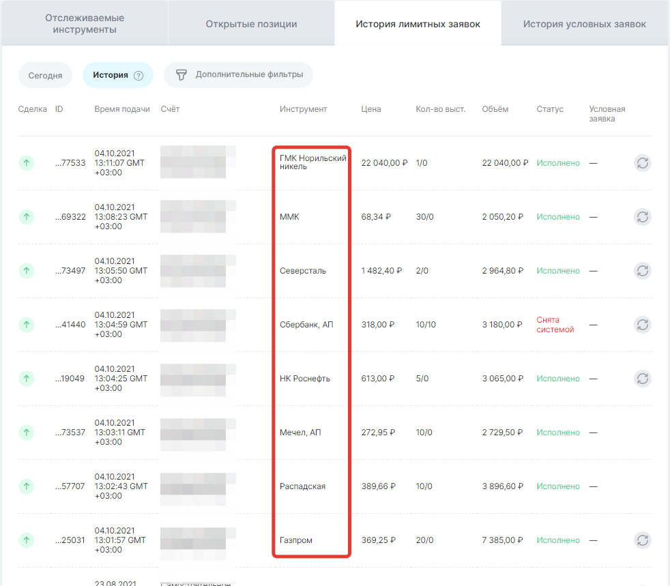
Task: Click the help question mark next to История
Action: point(139,76)
